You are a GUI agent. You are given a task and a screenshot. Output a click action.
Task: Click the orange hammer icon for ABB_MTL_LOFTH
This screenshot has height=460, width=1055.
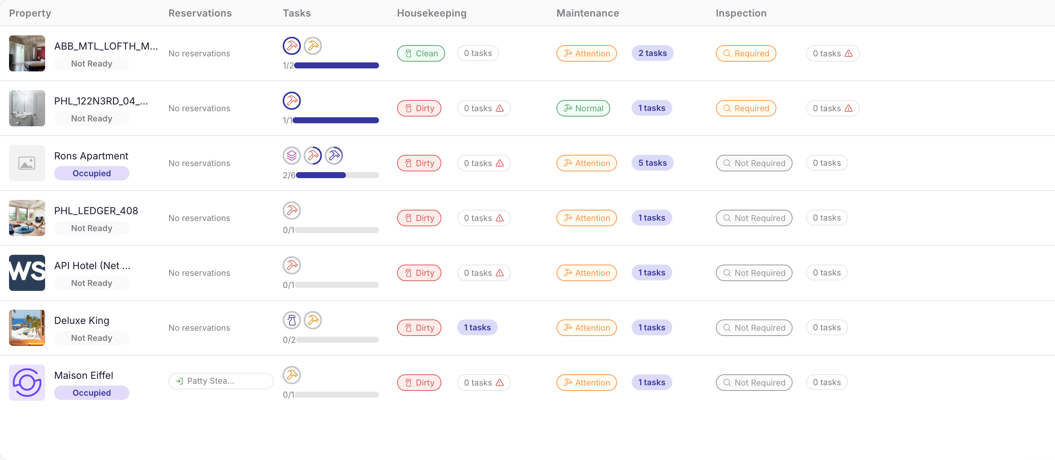coord(313,46)
